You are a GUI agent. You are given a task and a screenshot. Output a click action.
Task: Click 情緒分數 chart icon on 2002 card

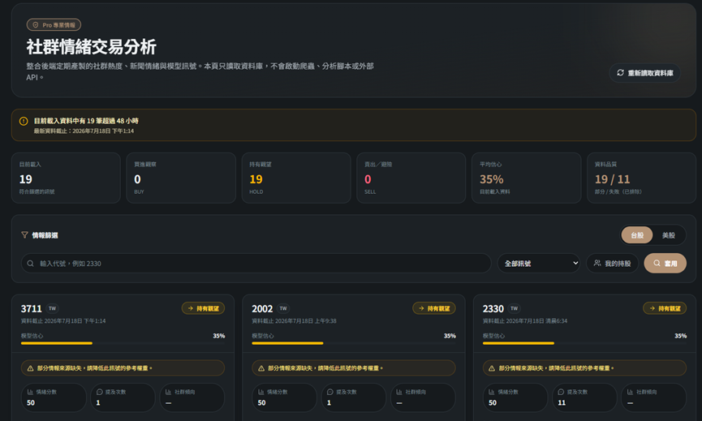[261, 392]
